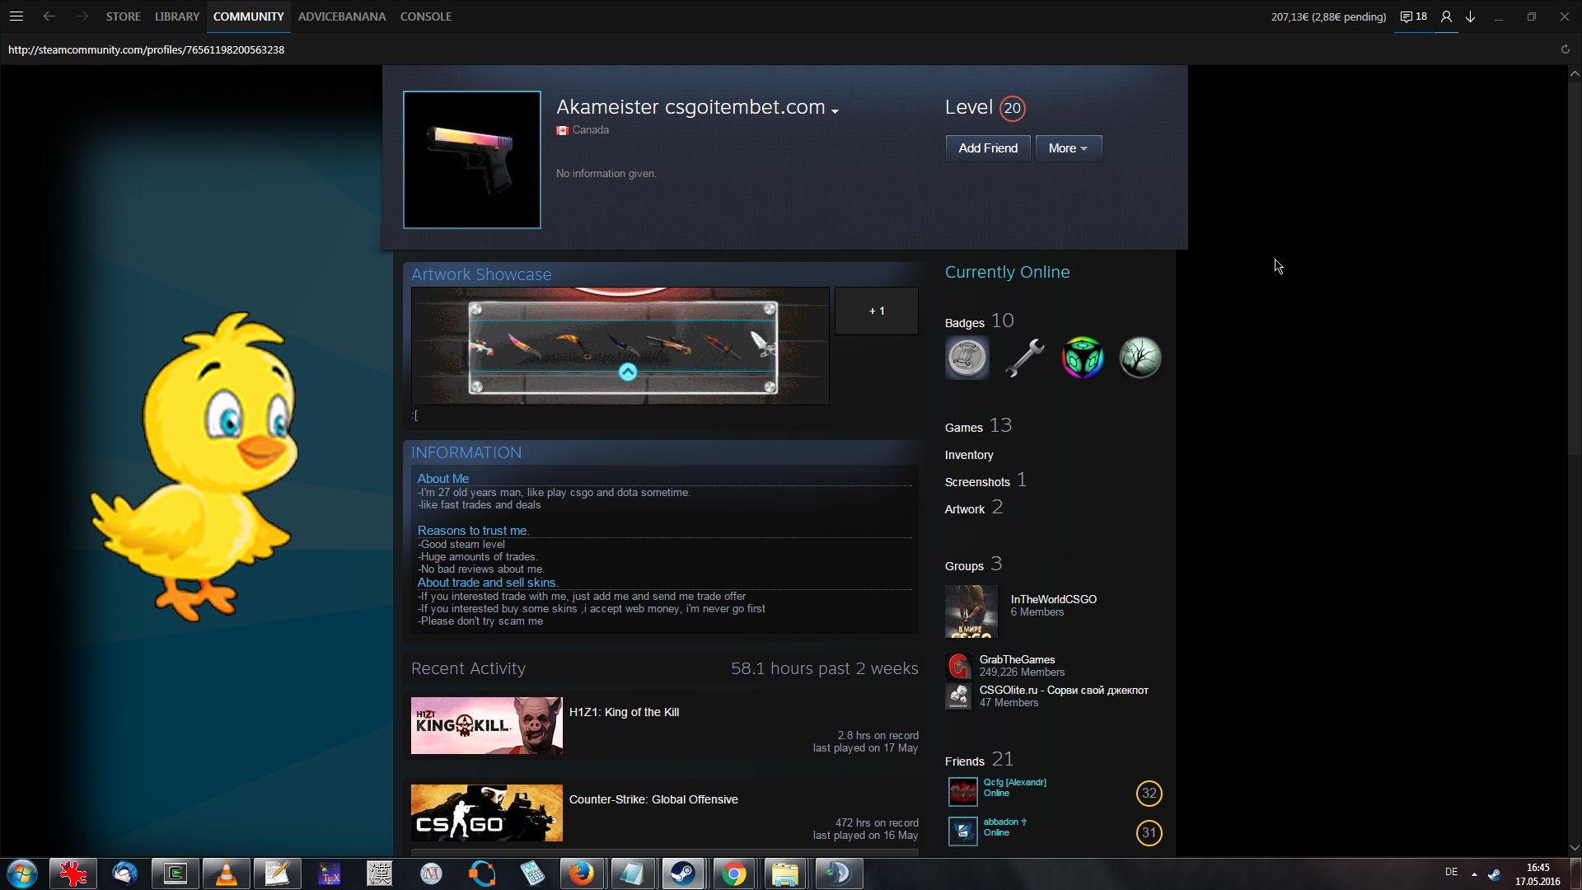Show hidden system tray icons arrow
The width and height of the screenshot is (1582, 890).
click(1474, 874)
